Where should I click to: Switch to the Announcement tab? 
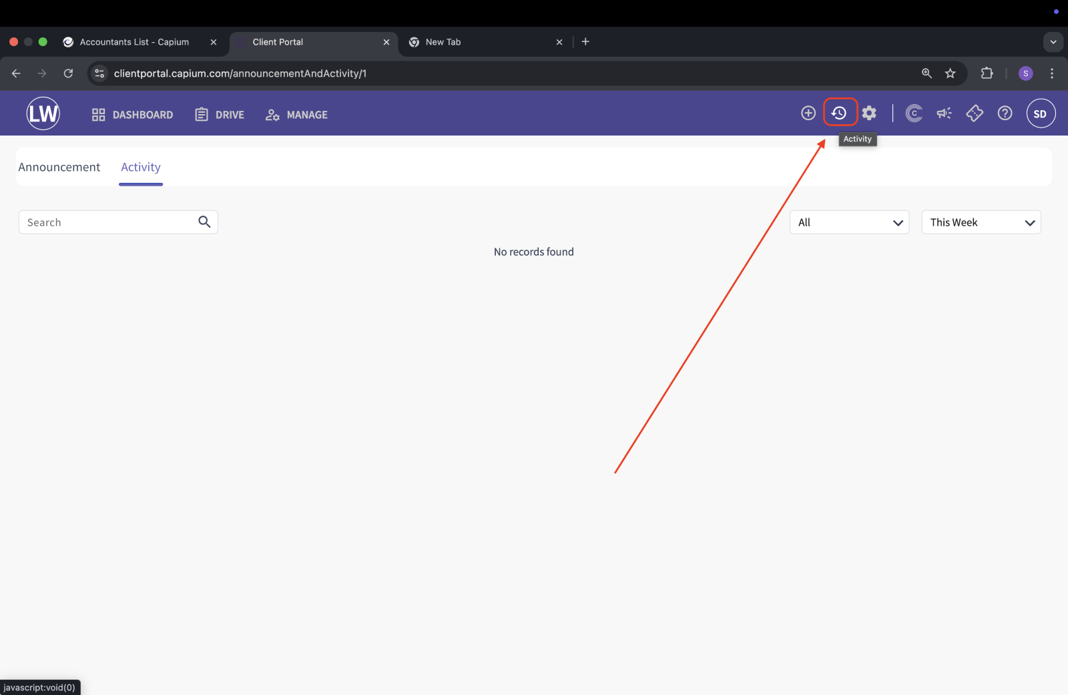[x=59, y=167]
